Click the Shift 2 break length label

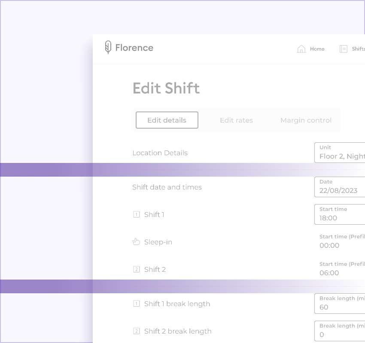178,331
